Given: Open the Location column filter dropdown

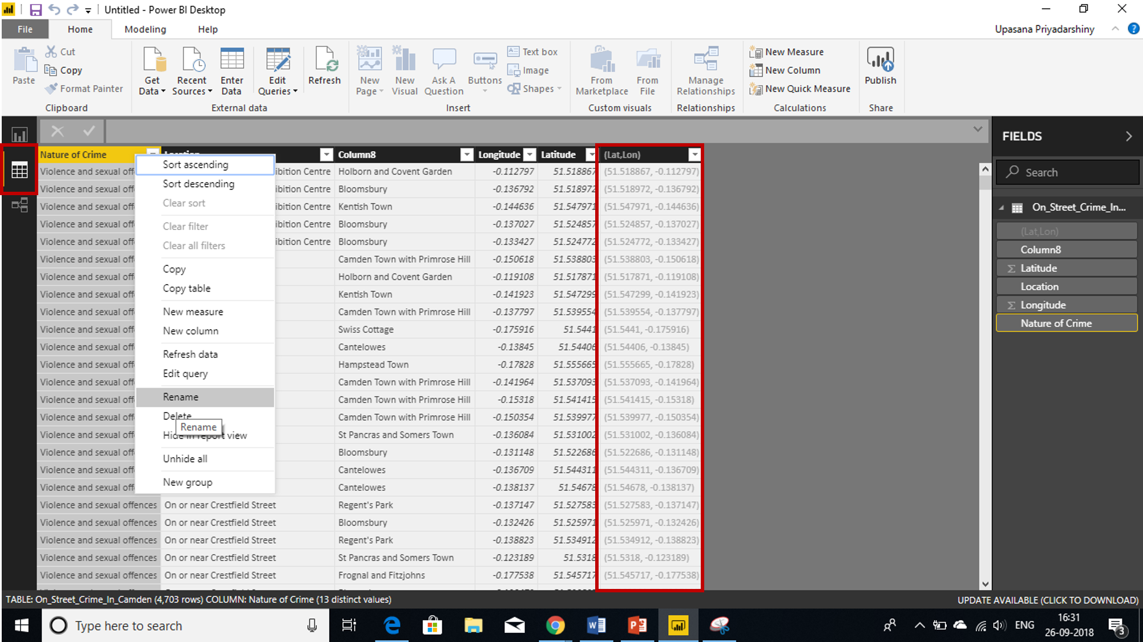Looking at the screenshot, I should (326, 155).
